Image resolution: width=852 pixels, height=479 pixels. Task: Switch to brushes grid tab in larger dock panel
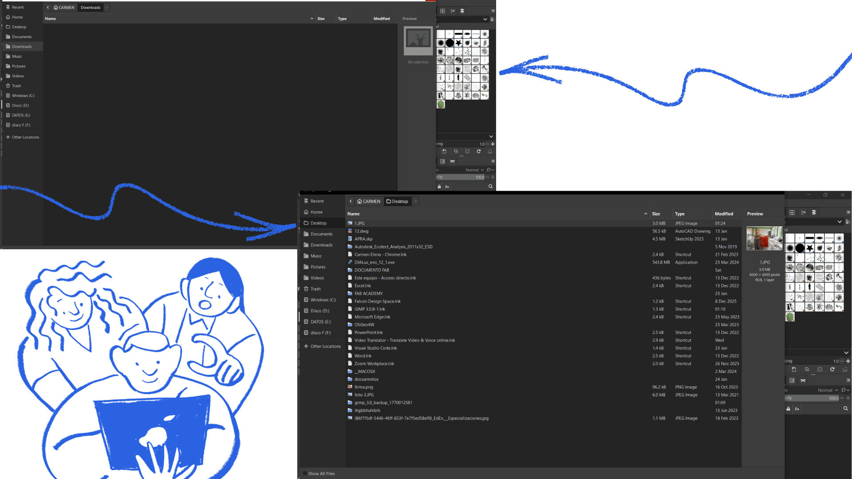point(792,212)
